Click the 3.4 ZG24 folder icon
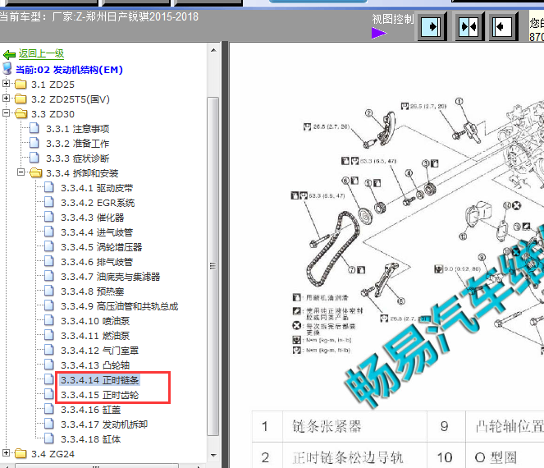Screen dimensions: 544x468 point(21,453)
